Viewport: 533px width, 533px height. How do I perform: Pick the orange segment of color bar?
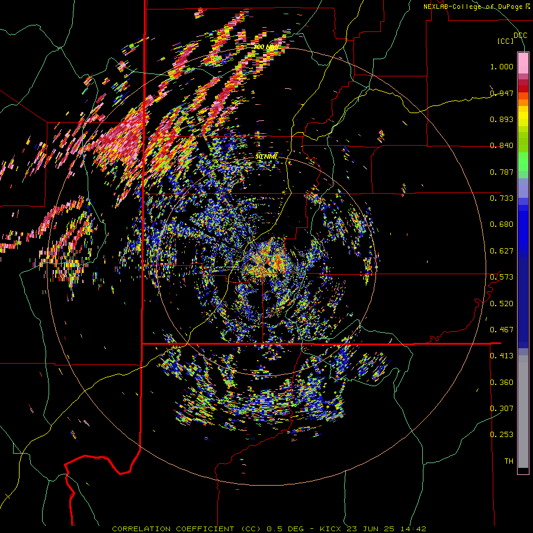click(523, 102)
